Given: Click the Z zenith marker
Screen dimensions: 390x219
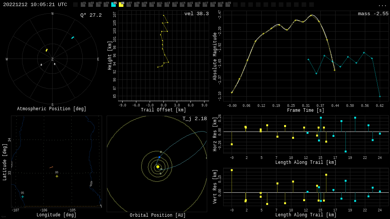Looking at the screenshot, I should pyautogui.click(x=52, y=59).
